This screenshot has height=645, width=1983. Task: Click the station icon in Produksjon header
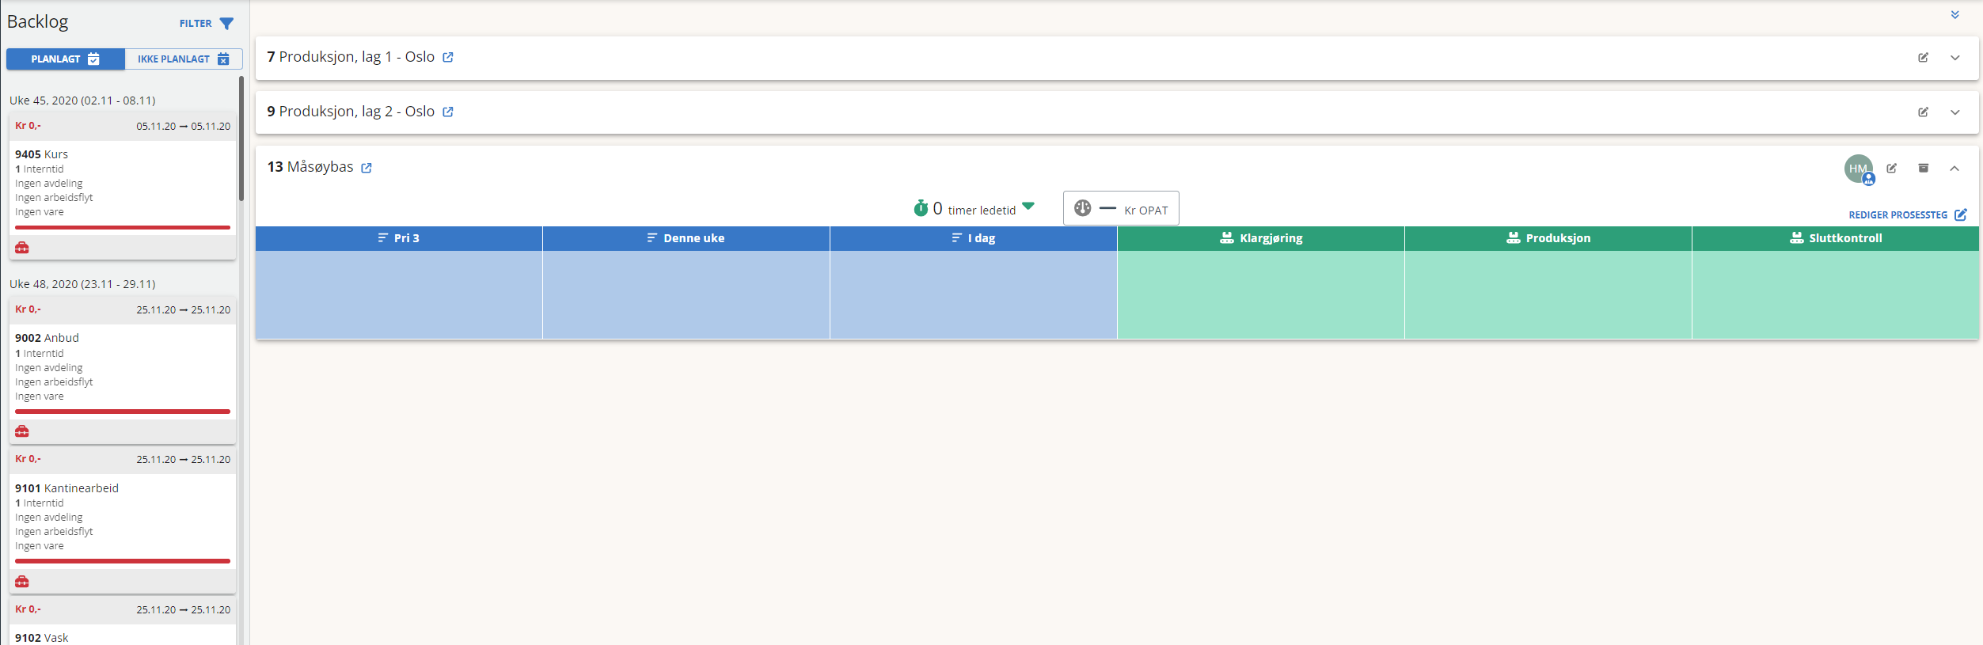1514,238
